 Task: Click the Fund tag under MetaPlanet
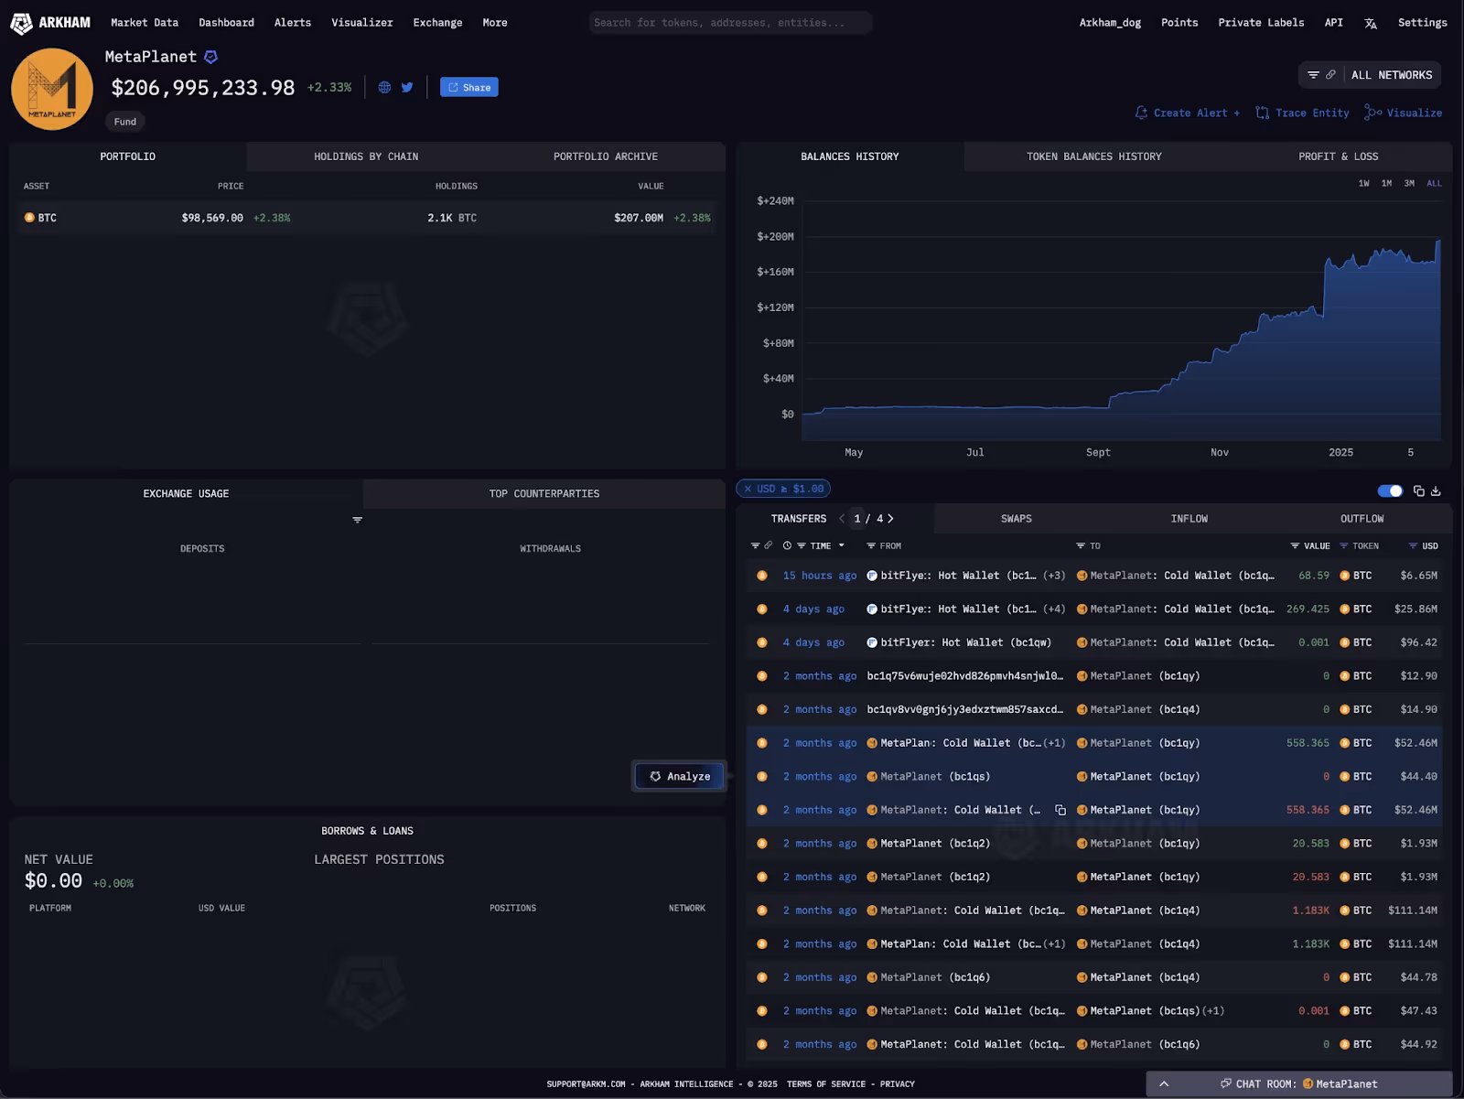pyautogui.click(x=125, y=122)
